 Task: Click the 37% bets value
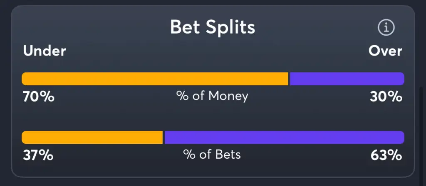pos(38,155)
